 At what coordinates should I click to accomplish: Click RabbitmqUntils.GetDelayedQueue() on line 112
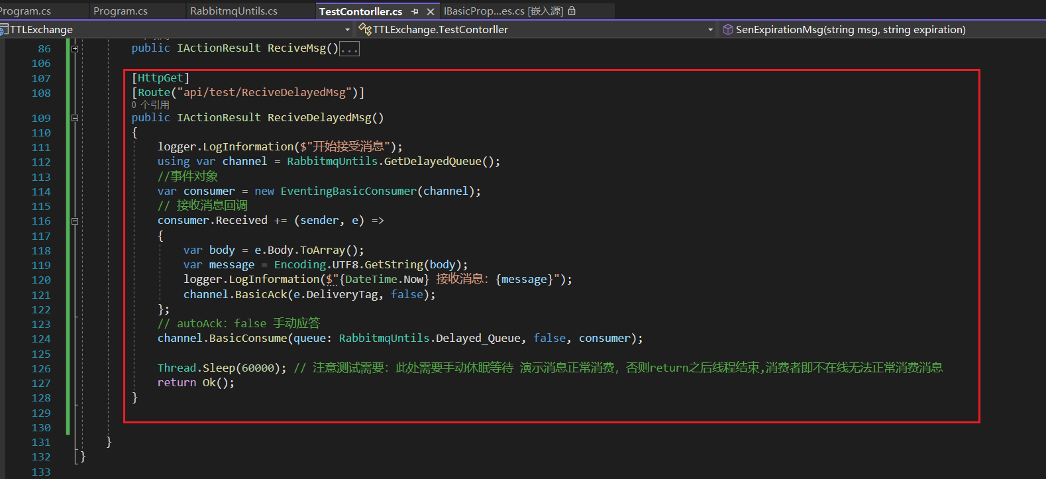click(x=390, y=161)
